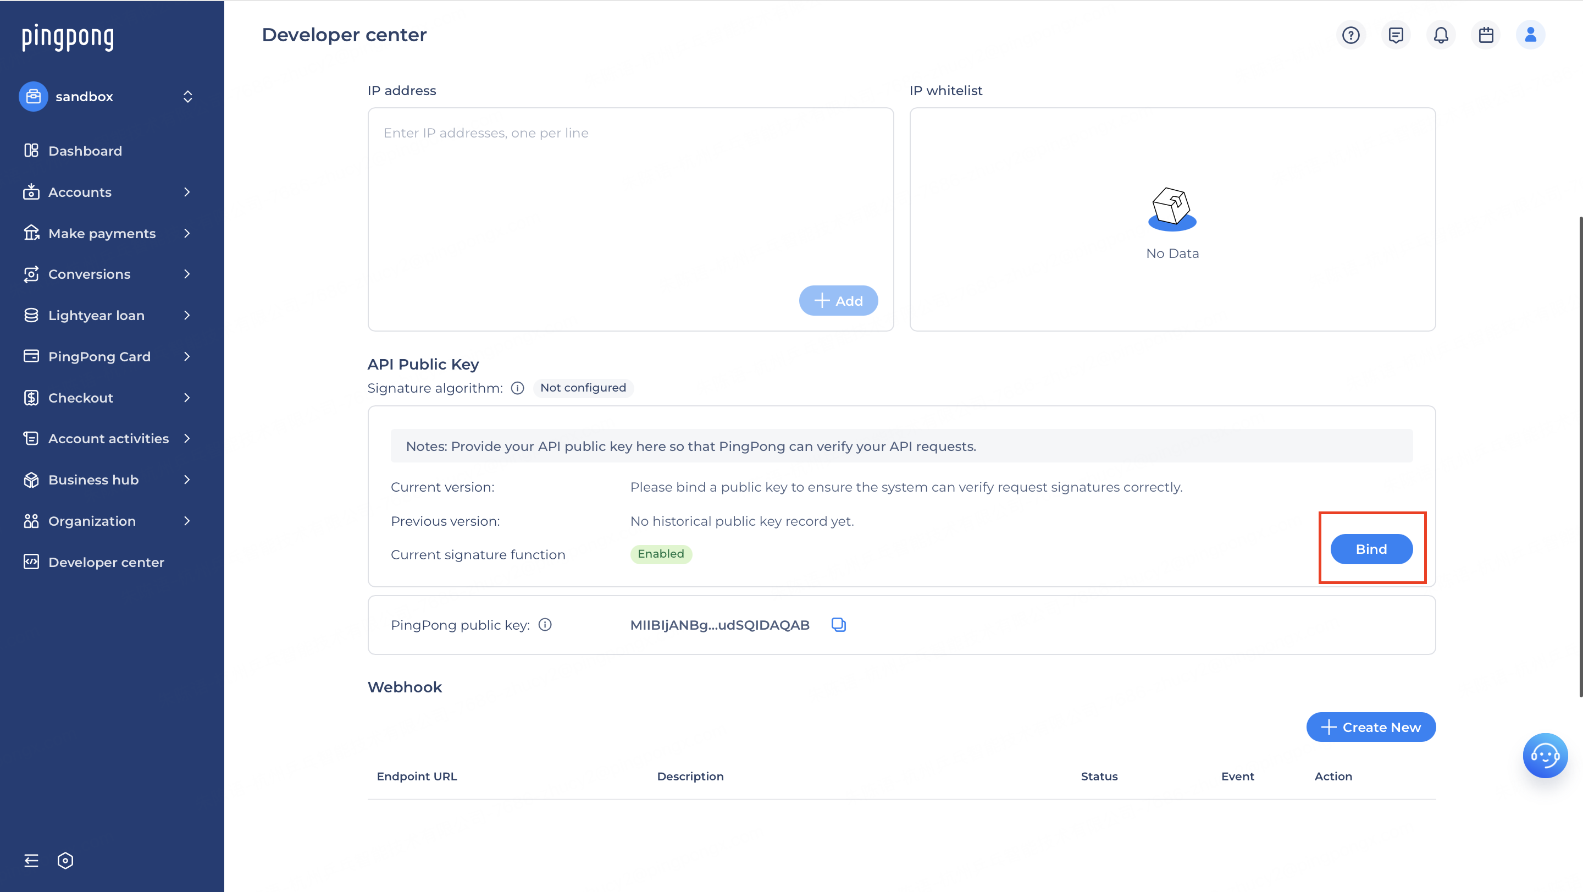Open the calendar icon in header
Screen dimensions: 1583x892
1486,35
